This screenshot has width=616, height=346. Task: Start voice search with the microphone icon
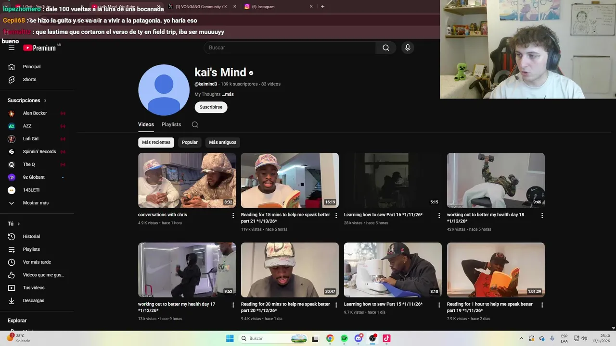click(408, 48)
